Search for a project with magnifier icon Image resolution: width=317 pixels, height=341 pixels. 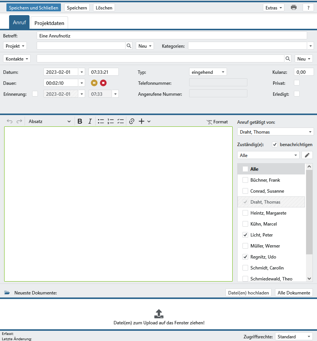pos(129,46)
